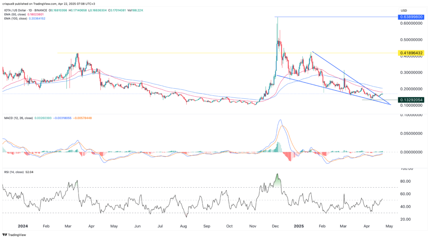The width and height of the screenshot is (430, 239).
Task: Click the EMA (50, close) indicator legend
Action: coord(15,15)
